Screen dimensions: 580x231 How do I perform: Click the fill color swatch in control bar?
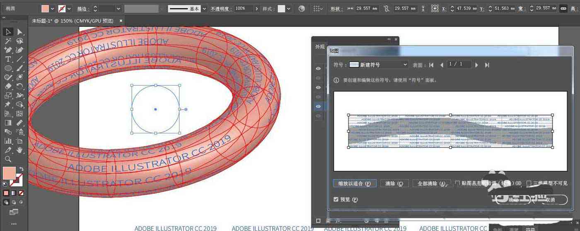[x=46, y=8]
